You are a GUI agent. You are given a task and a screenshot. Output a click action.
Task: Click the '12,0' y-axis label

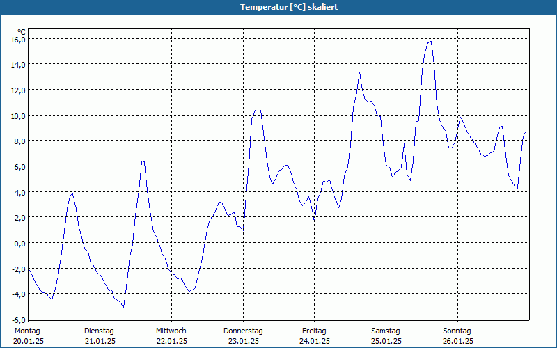(x=19, y=90)
